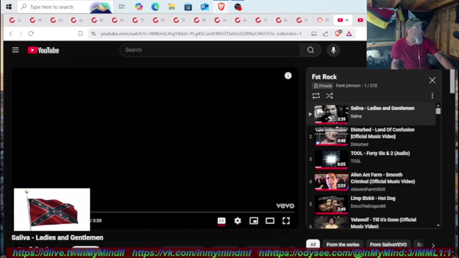This screenshot has height=258, width=459.
Task: Start voice search with the microphone icon
Action: tap(333, 50)
